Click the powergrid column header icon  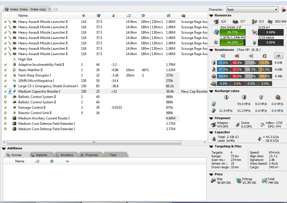pyautogui.click(x=84, y=16)
